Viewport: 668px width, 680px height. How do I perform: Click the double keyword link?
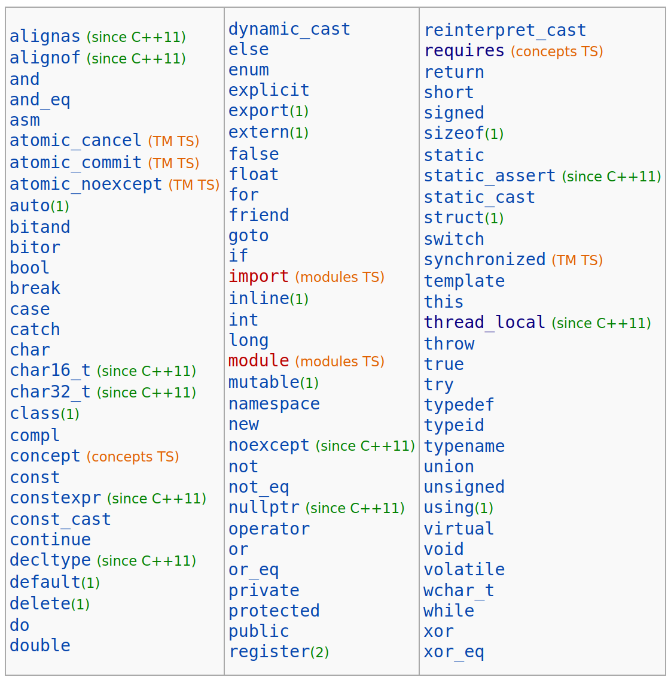pos(40,645)
